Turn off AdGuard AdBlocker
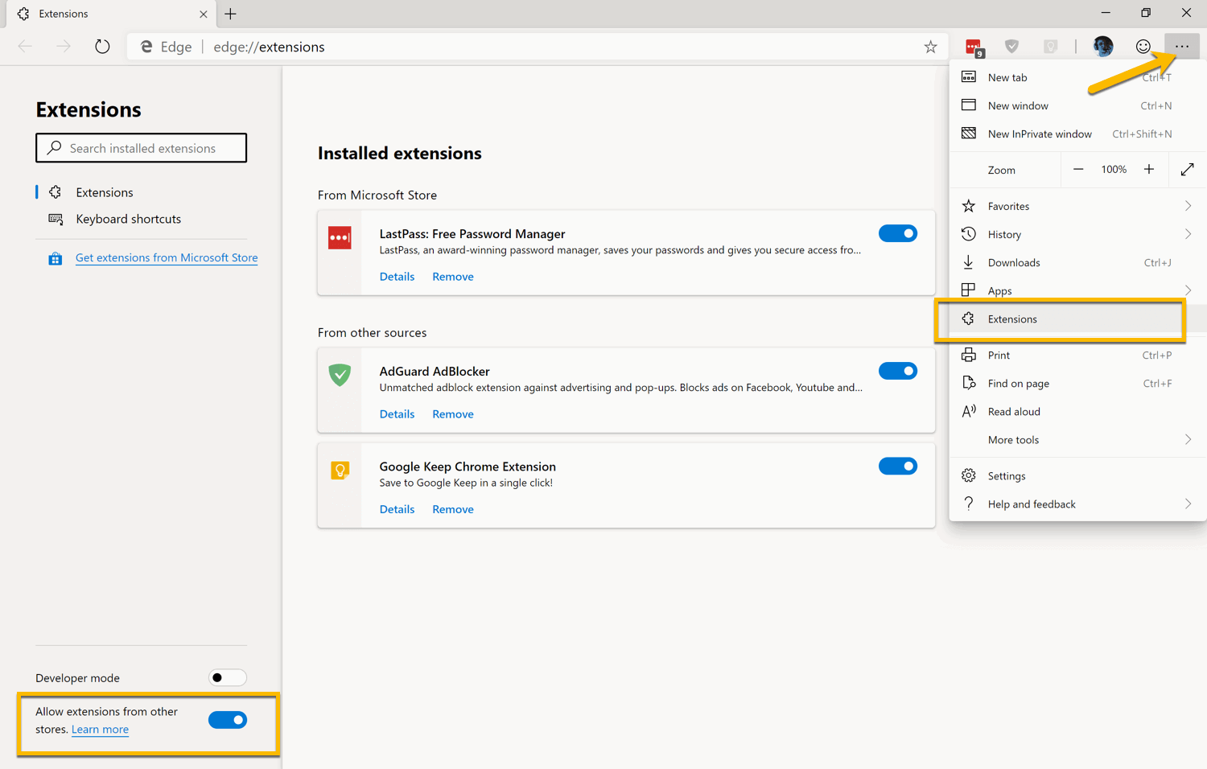The image size is (1207, 769). (898, 371)
